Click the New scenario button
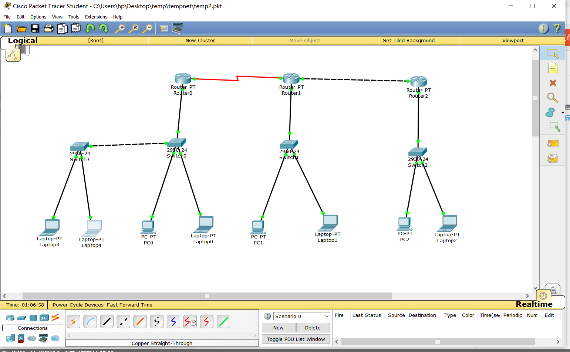Viewport: 570px width, 352px height. tap(279, 328)
